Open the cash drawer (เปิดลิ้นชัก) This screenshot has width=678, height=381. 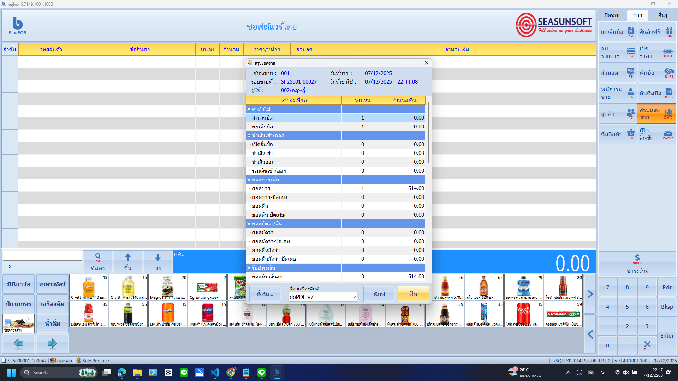point(657,134)
